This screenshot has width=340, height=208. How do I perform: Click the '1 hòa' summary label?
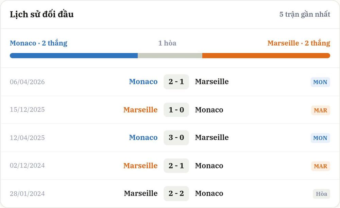tap(167, 43)
